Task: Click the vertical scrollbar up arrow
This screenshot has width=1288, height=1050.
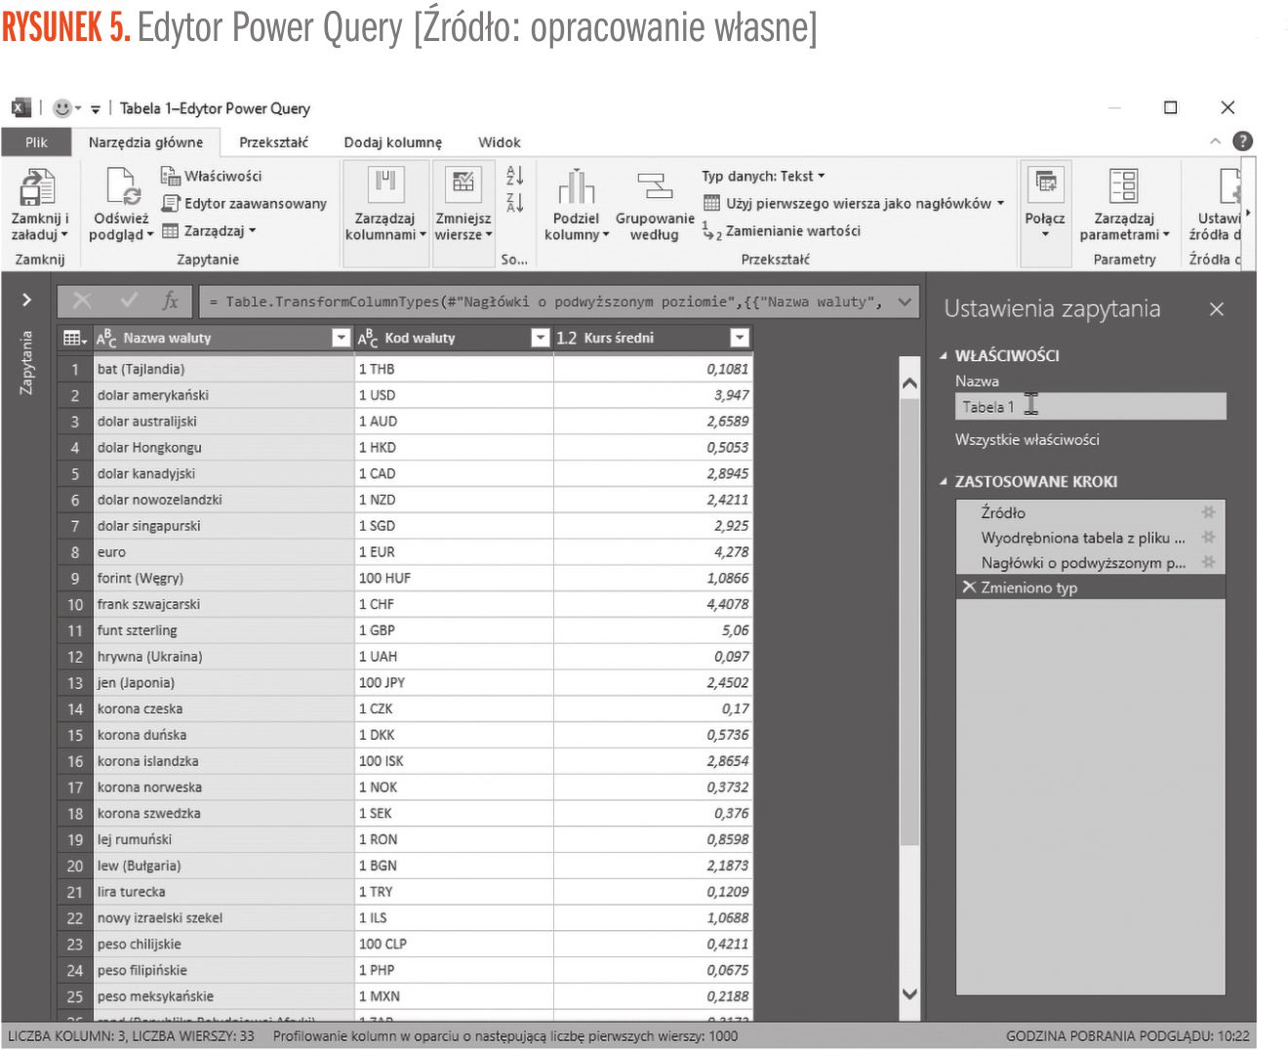Action: pos(909,384)
